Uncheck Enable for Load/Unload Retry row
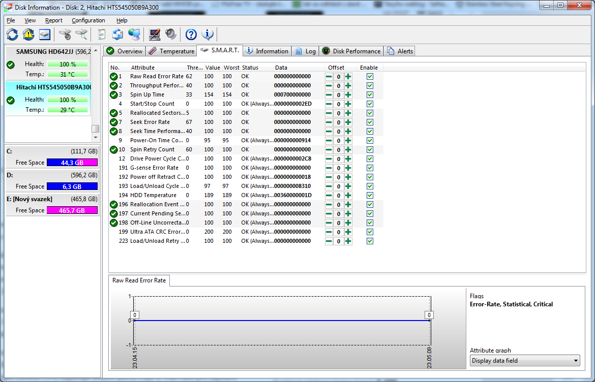Viewport: 595px width, 382px height. coord(370,241)
